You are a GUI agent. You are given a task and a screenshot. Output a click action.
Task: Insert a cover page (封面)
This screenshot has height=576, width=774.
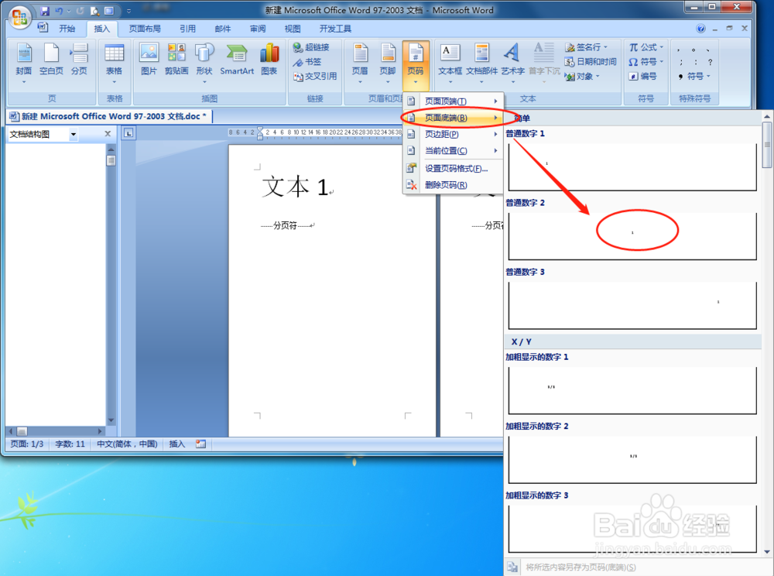24,63
